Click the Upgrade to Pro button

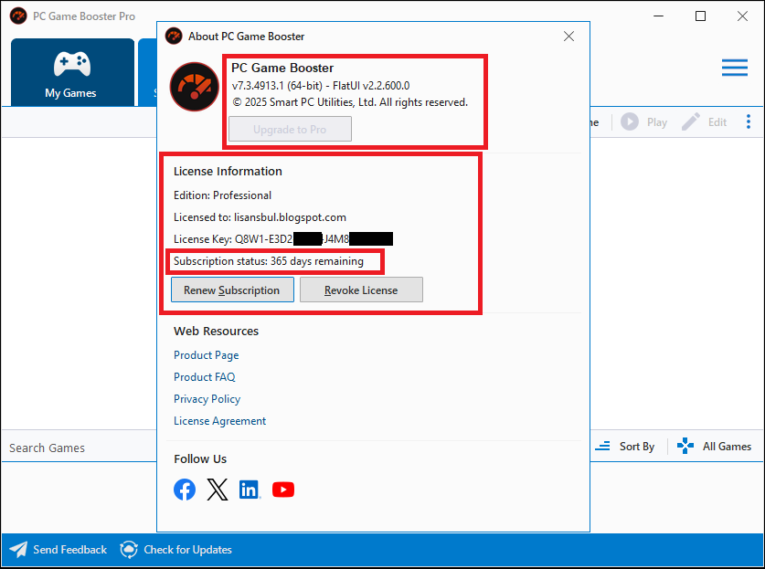pos(290,130)
